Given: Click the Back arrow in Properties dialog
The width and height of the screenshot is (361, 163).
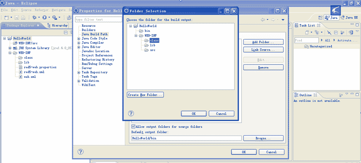Looking at the screenshot, I should click(263, 20).
